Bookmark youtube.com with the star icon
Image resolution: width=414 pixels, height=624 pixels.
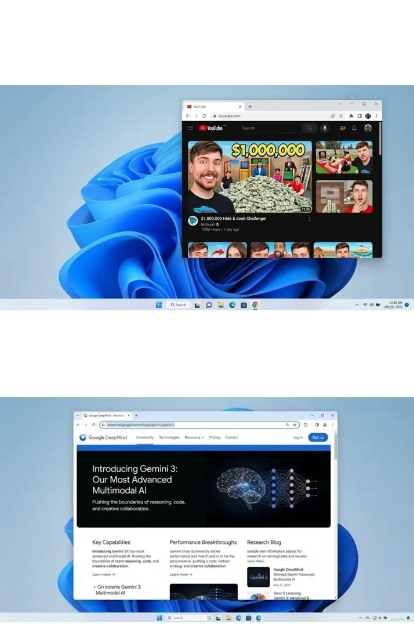coord(341,116)
